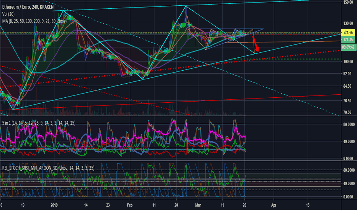Click 0.0000 on the RSI_STOCH pane scale

point(349,197)
